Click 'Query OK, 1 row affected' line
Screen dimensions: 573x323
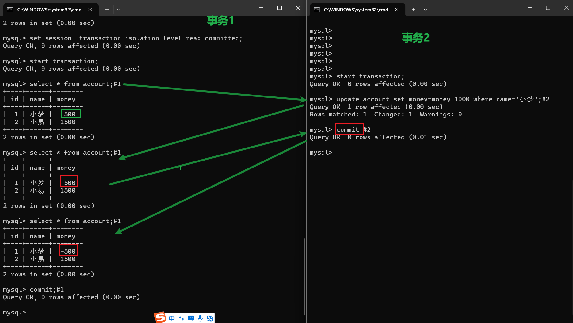376,107
